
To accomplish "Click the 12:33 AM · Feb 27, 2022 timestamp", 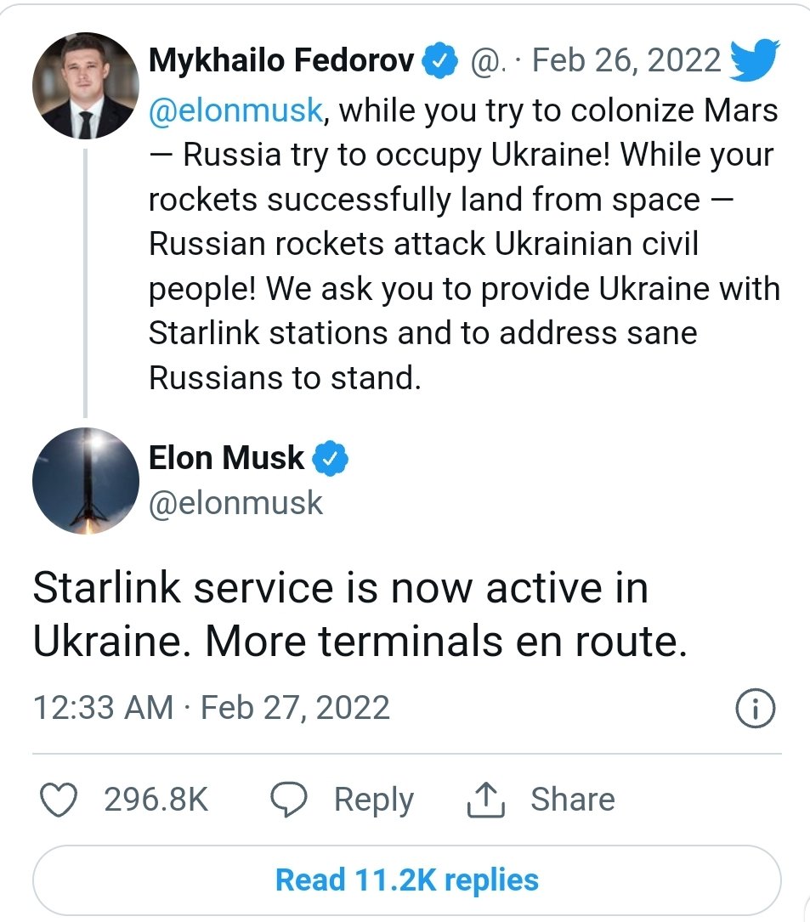I will click(211, 708).
